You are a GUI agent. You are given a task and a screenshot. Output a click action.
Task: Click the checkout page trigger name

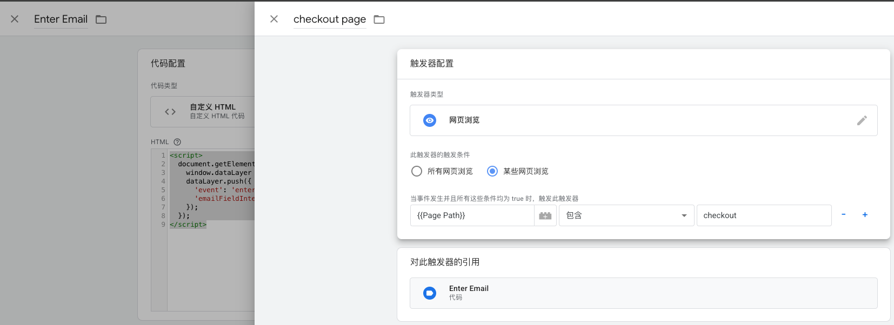pyautogui.click(x=329, y=19)
